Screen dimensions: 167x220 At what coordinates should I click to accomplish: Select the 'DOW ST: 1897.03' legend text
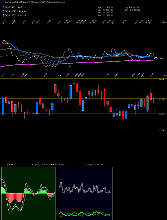pyautogui.click(x=15, y=7)
